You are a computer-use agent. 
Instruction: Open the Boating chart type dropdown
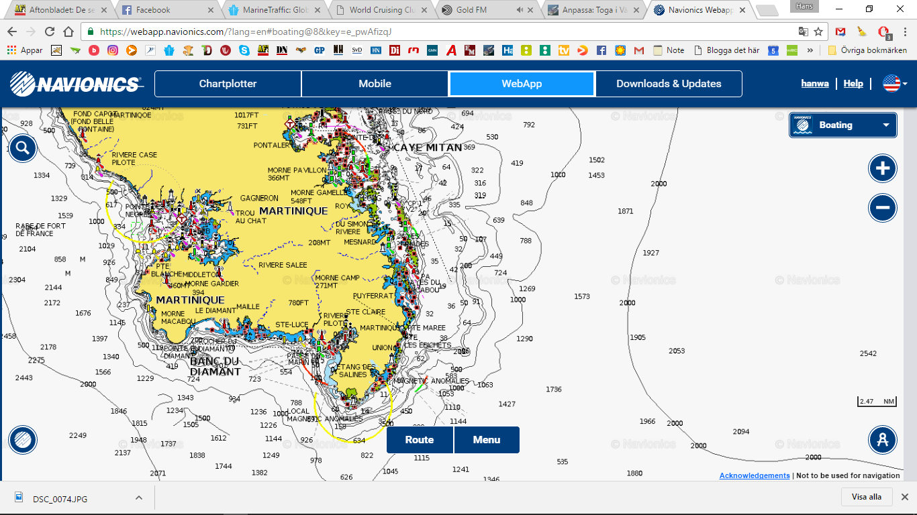(843, 125)
